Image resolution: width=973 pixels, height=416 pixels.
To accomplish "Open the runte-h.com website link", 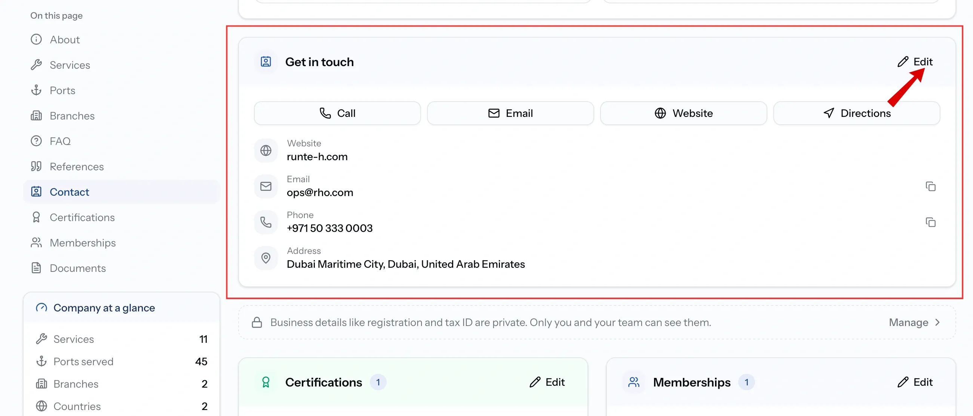I will 317,156.
